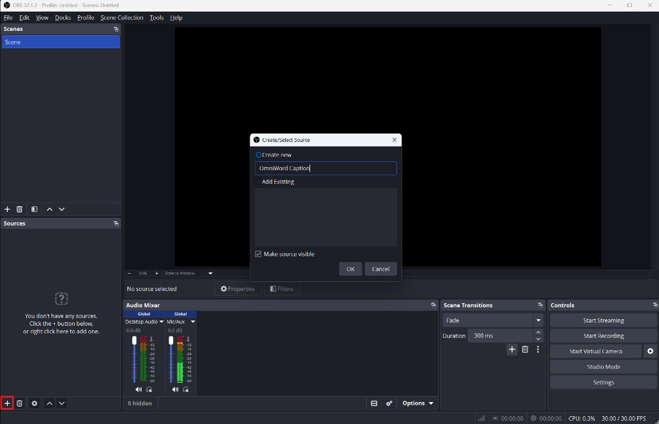Select the Scene item in Scenes list

60,42
